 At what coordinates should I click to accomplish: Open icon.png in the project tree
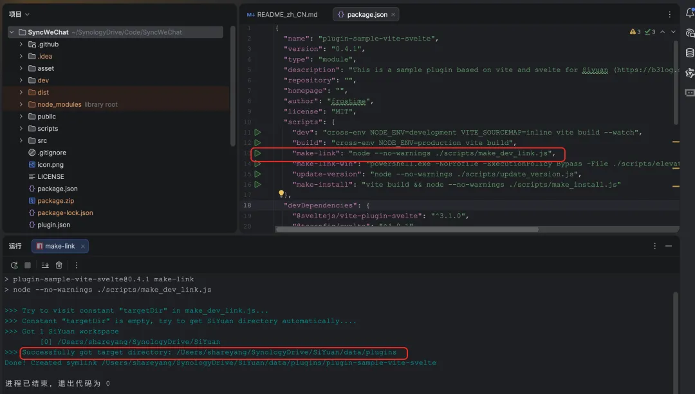[46, 164]
